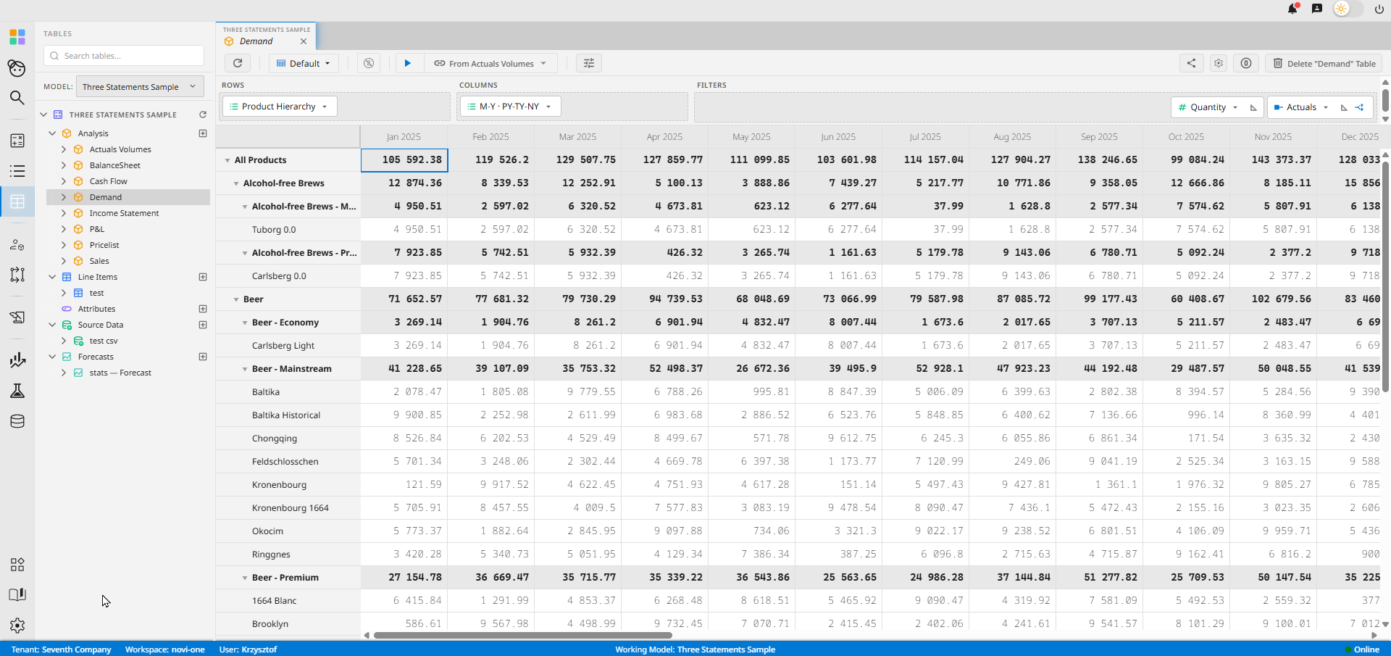This screenshot has height=656, width=1391.
Task: Click the notifications bell icon
Action: tap(1292, 9)
